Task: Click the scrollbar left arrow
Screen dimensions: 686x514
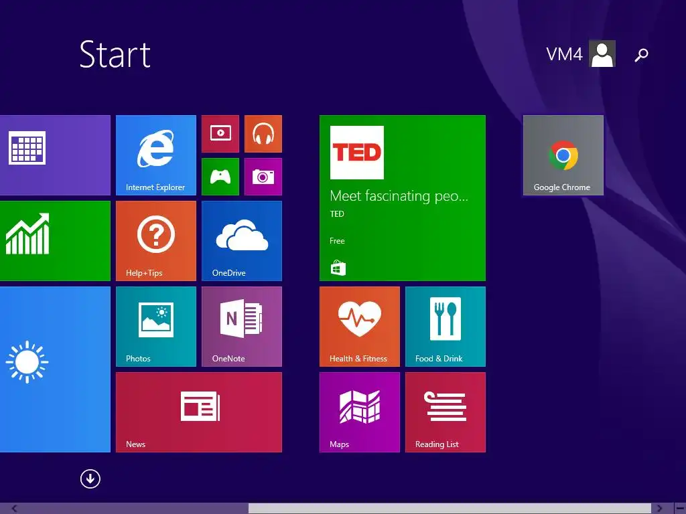Action: pyautogui.click(x=15, y=509)
